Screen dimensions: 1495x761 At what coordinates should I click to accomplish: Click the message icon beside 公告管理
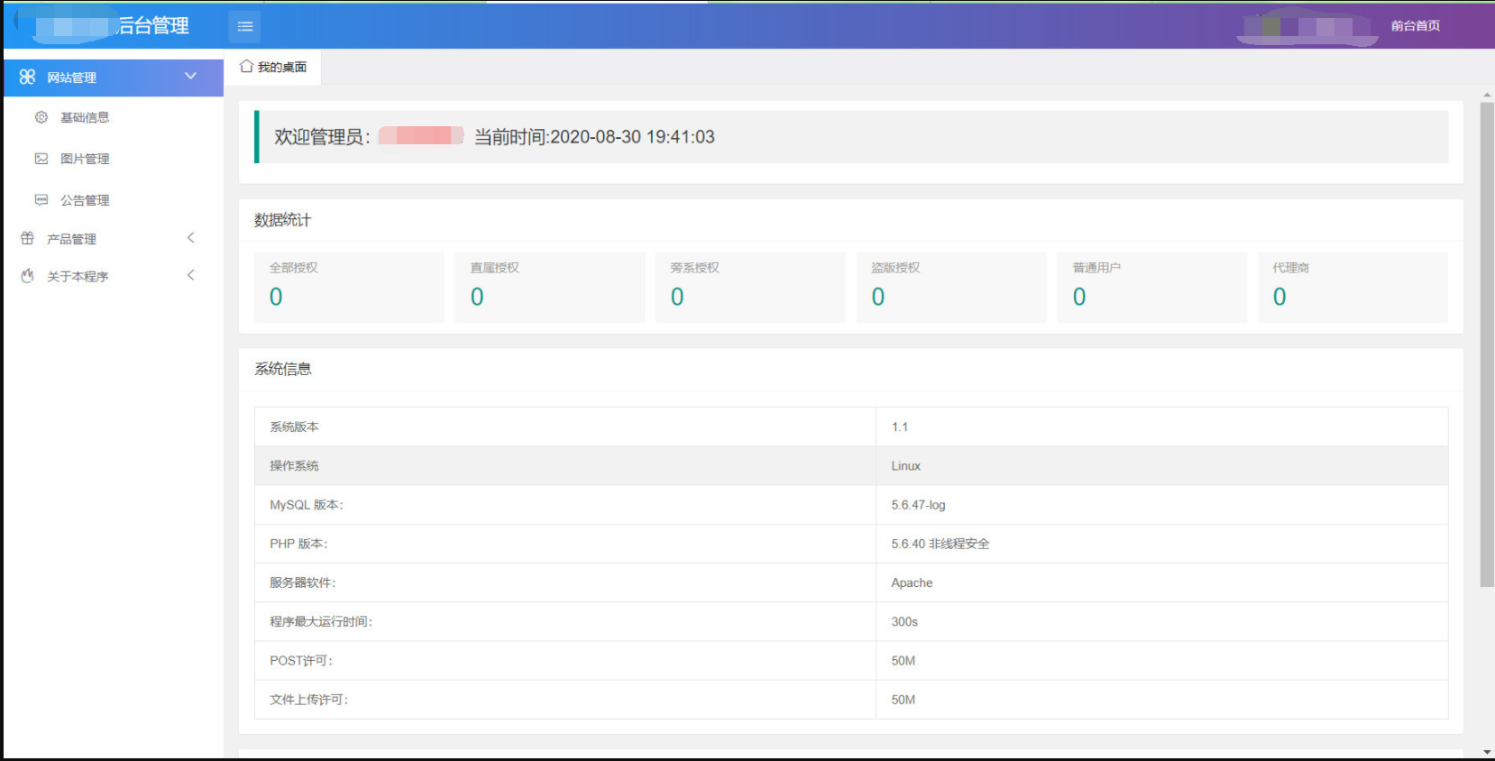pos(41,200)
